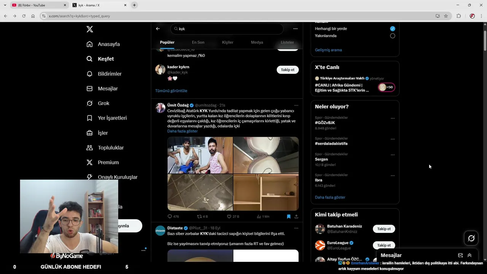This screenshot has width=487, height=274.
Task: Bookmark page with star icon
Action: 446,16
